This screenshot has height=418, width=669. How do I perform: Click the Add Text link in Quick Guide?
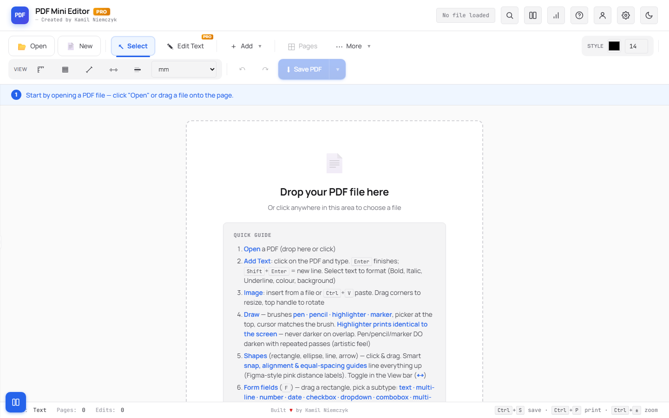click(257, 261)
